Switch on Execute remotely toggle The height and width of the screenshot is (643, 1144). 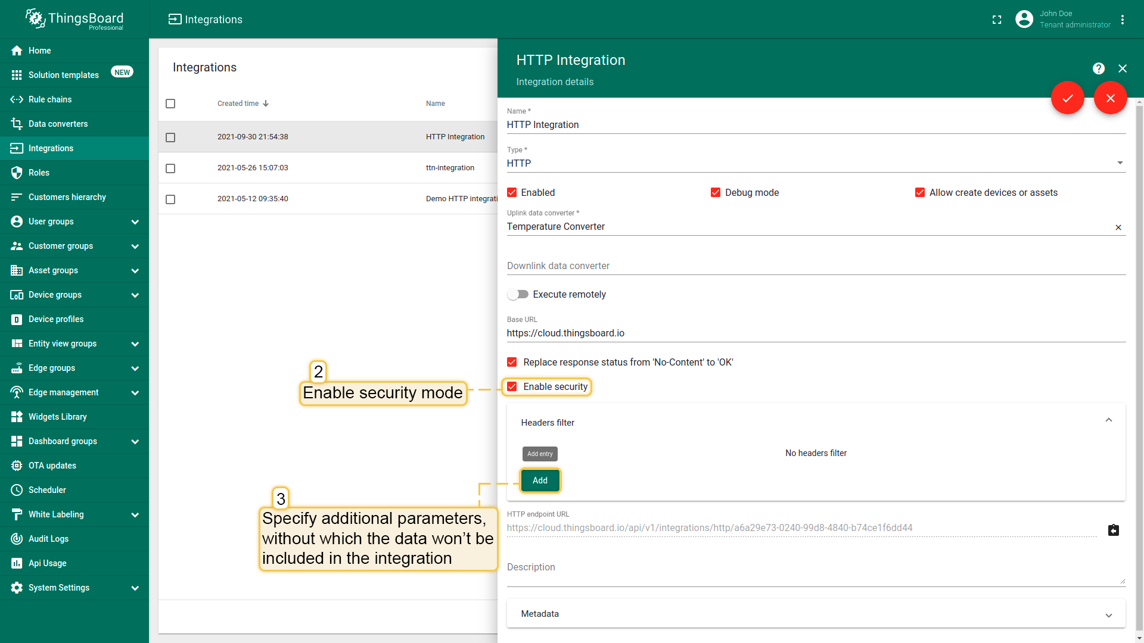[x=518, y=294]
